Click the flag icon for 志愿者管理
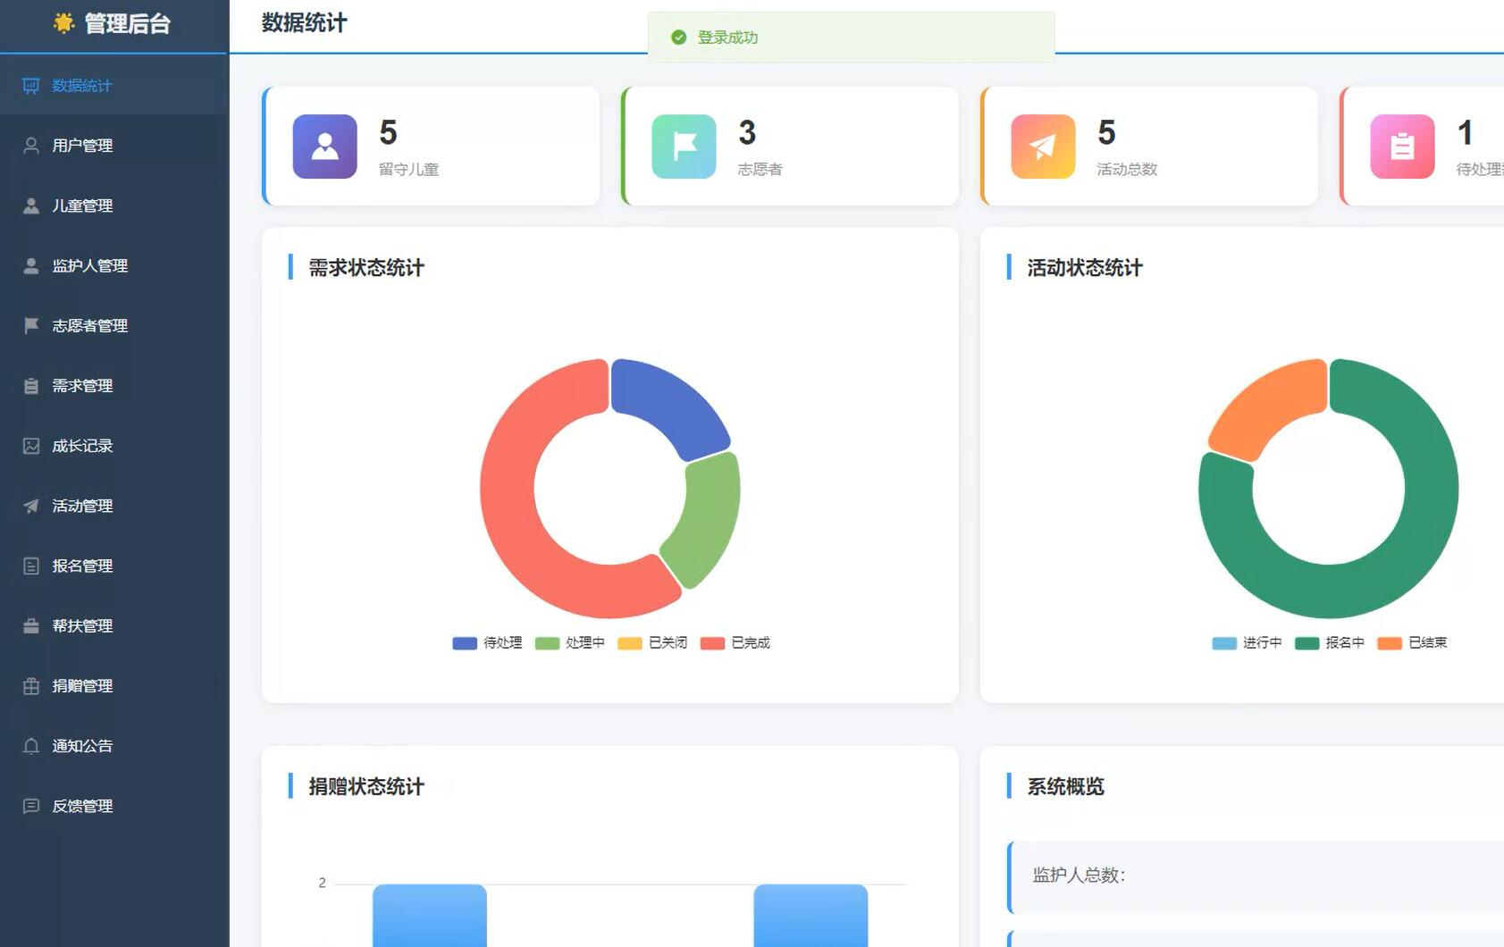1504x947 pixels. 31,325
